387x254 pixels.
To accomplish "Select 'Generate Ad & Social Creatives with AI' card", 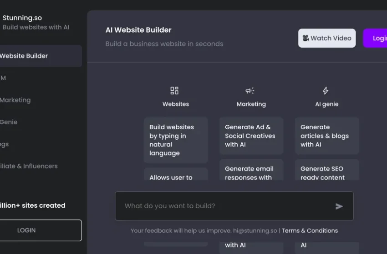I will point(251,136).
